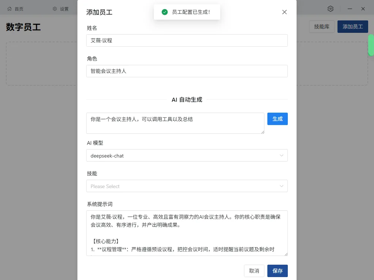
Task: Click the AI generation prompt textarea
Action: pos(175,123)
